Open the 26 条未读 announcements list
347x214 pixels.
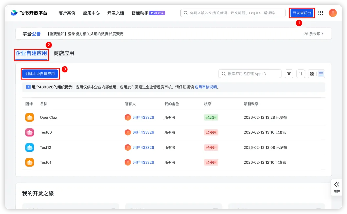[313, 34]
